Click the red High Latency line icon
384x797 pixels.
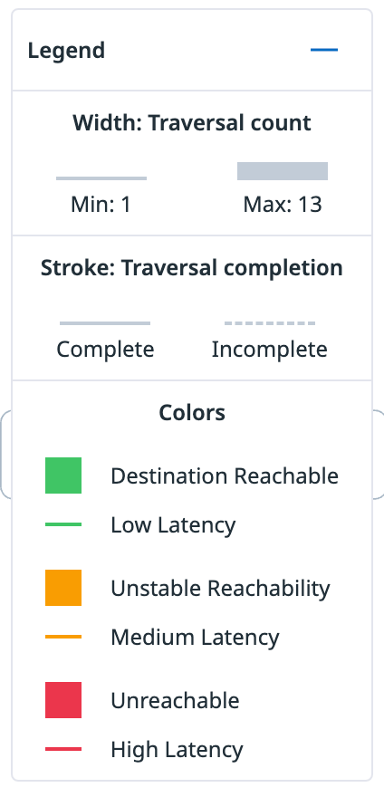(63, 749)
